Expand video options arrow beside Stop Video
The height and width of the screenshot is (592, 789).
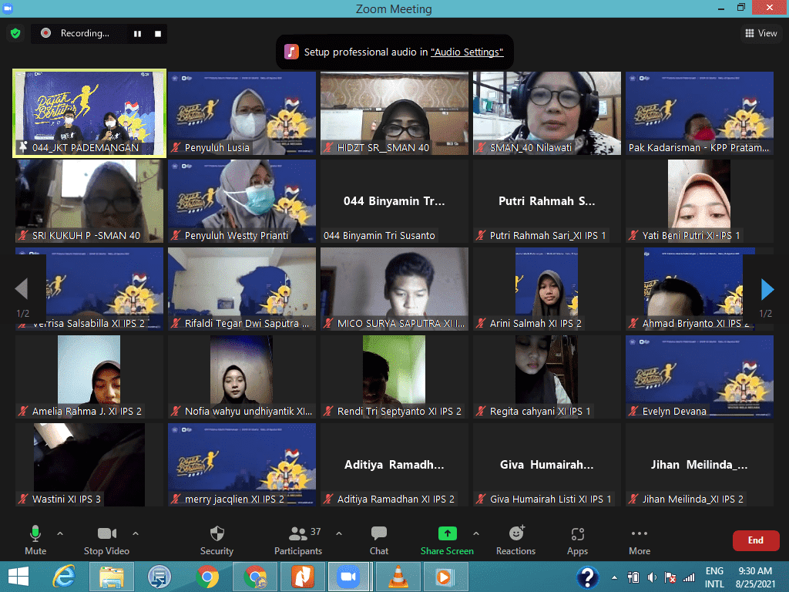(x=136, y=533)
